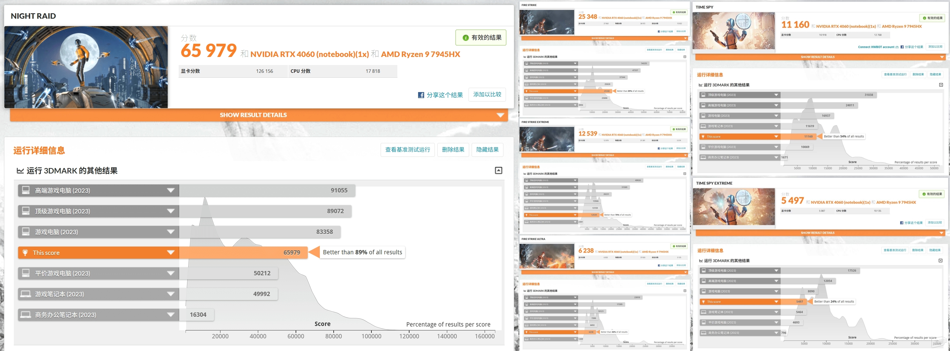
Task: Open dropdown arrow on Time Spy Extreme 平价游戏电脑 (2023) row
Action: click(x=776, y=322)
